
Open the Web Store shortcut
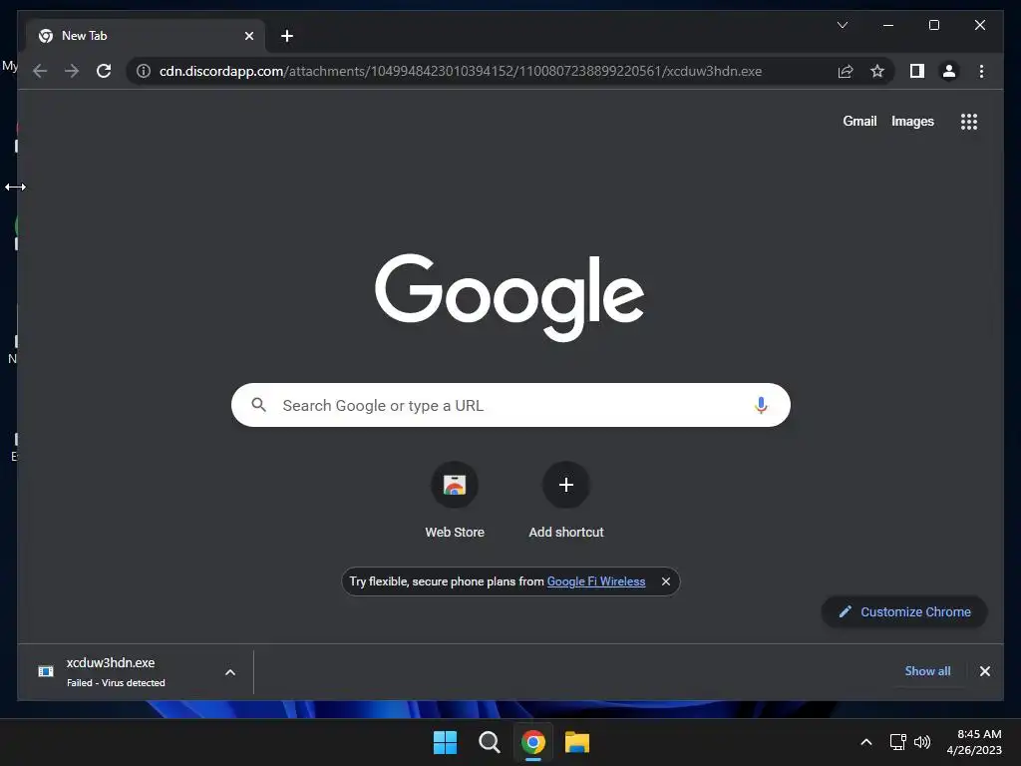click(x=455, y=501)
